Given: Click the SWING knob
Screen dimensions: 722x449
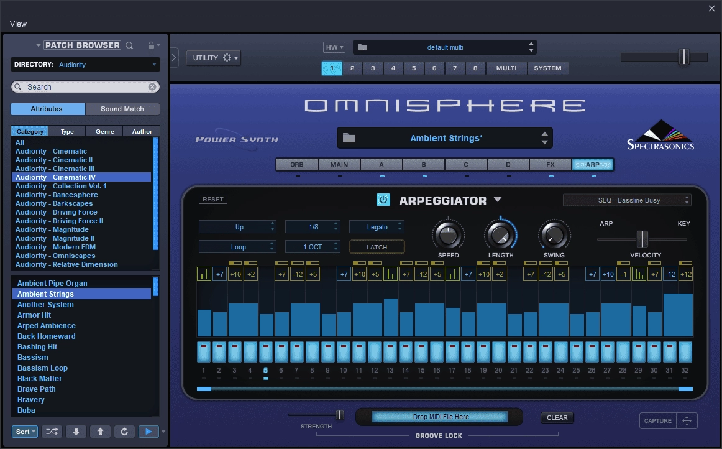Looking at the screenshot, I should point(554,235).
